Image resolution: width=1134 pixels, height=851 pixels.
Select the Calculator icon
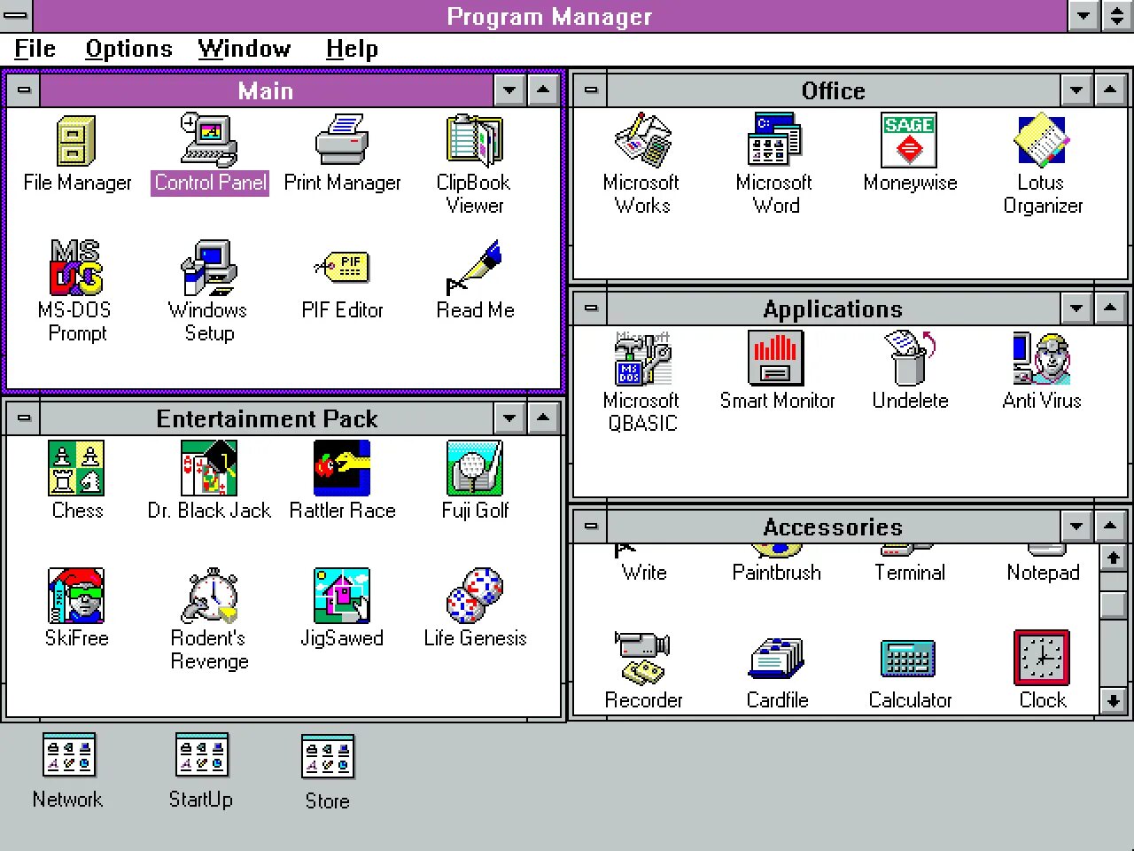pyautogui.click(x=909, y=660)
